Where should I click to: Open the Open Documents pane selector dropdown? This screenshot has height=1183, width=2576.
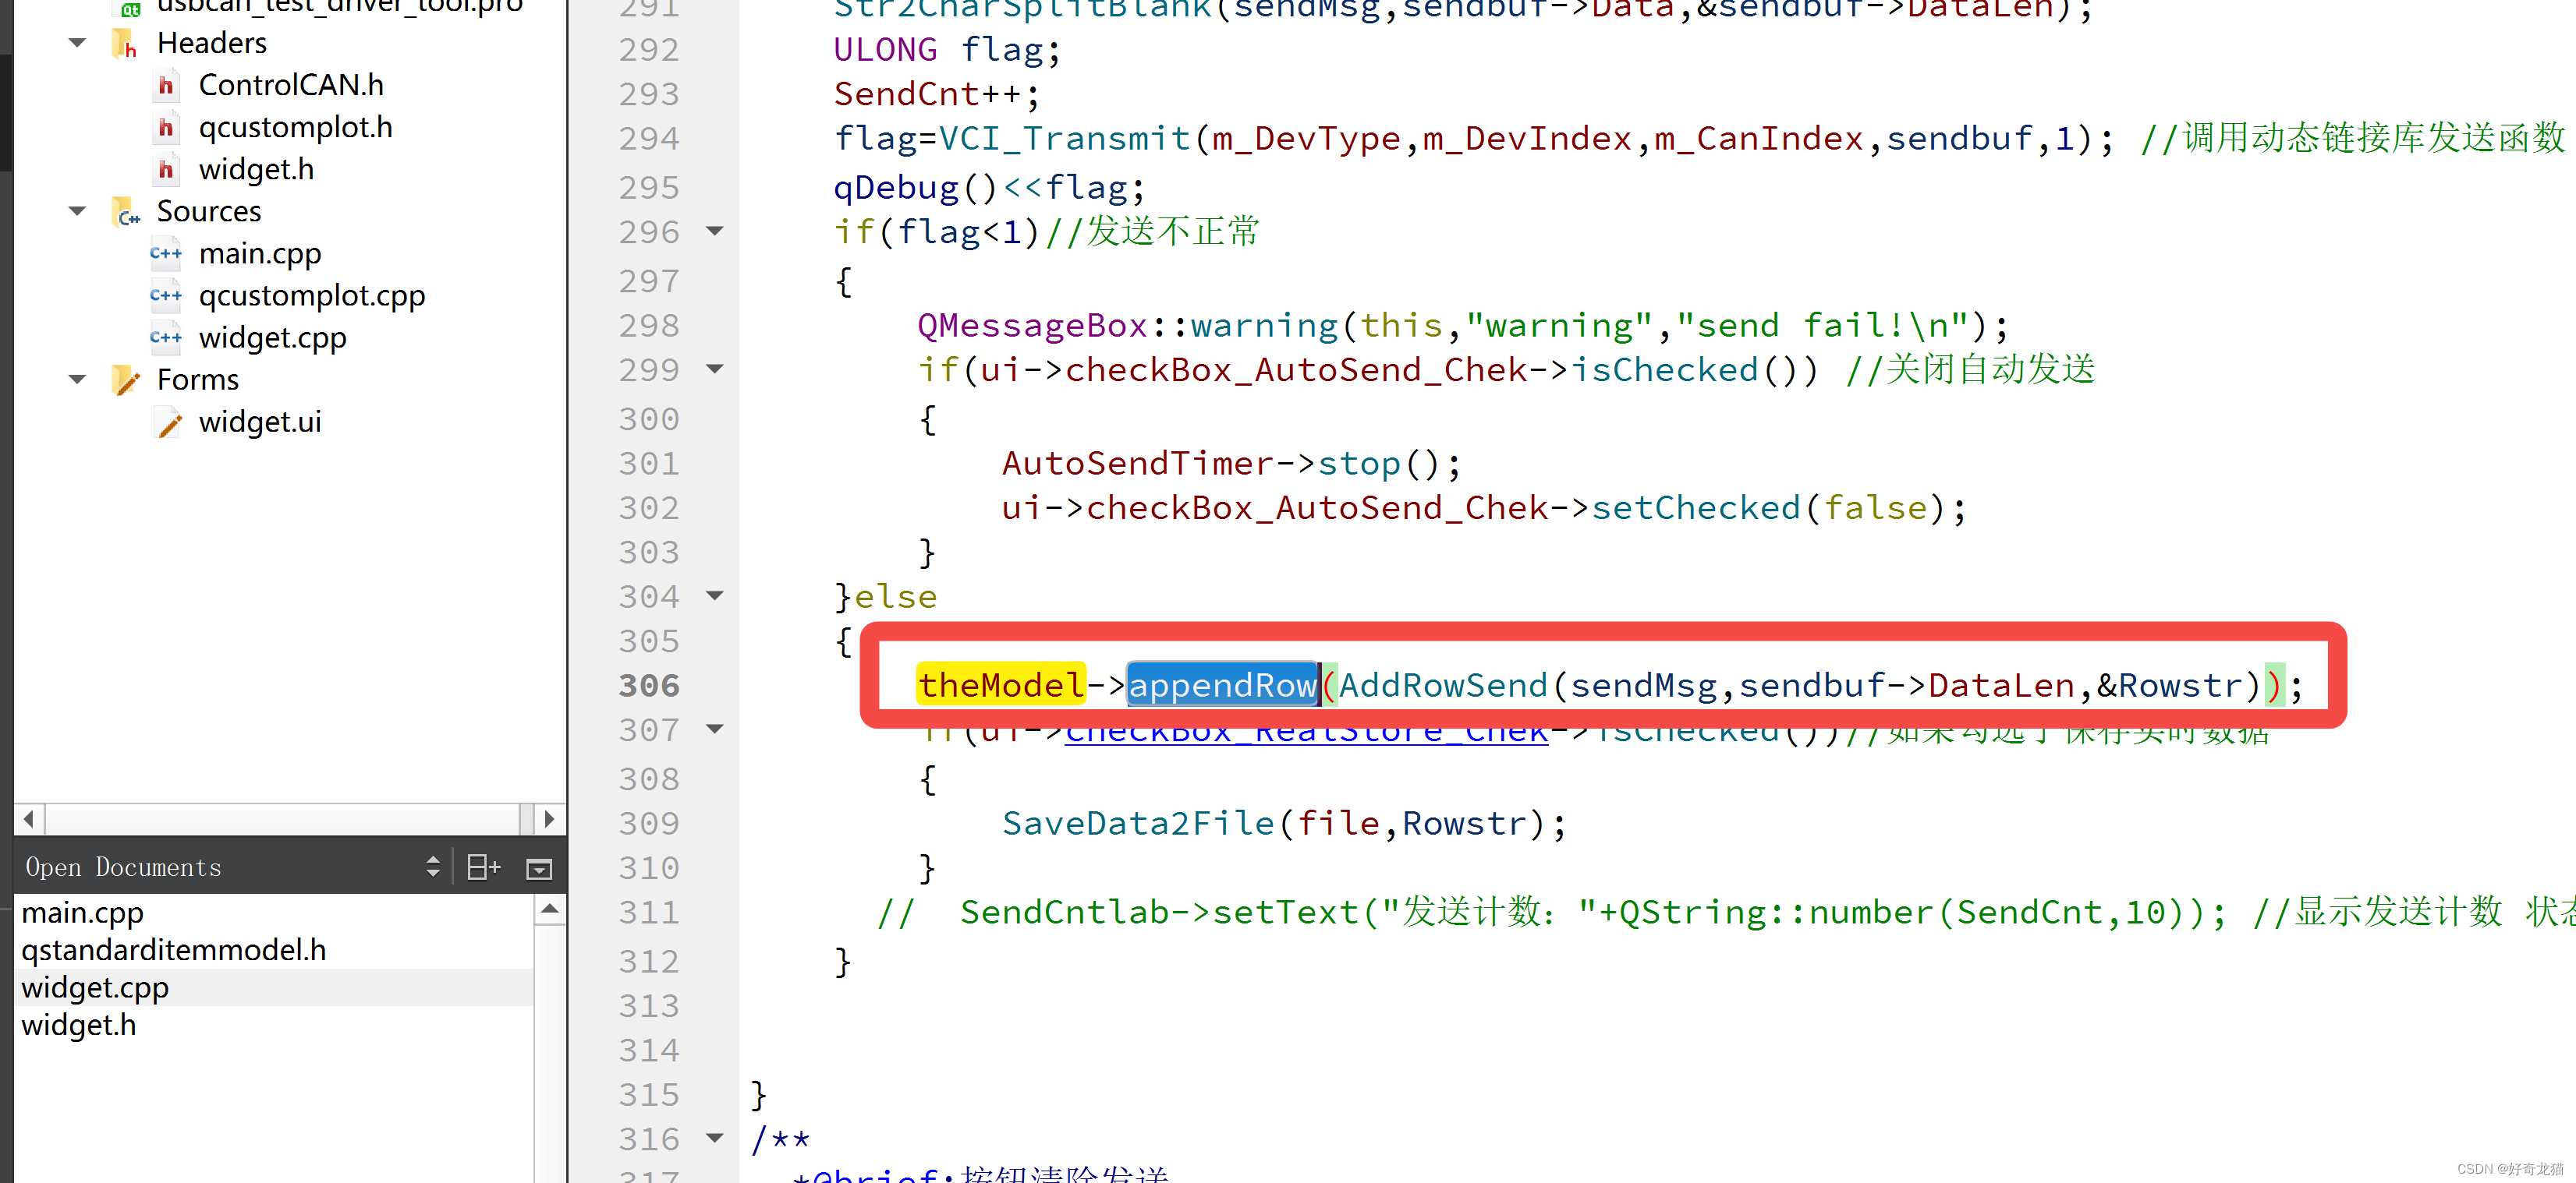click(432, 867)
